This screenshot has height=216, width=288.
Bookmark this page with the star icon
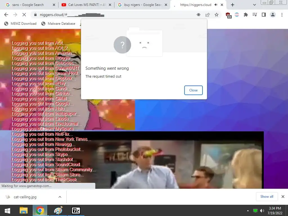tap(217, 15)
